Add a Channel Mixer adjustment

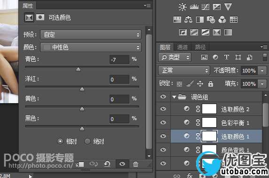pos(222,19)
